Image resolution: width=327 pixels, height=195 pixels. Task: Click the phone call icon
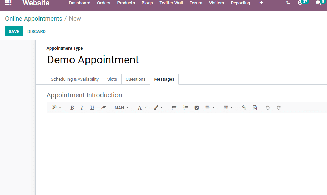click(x=288, y=3)
